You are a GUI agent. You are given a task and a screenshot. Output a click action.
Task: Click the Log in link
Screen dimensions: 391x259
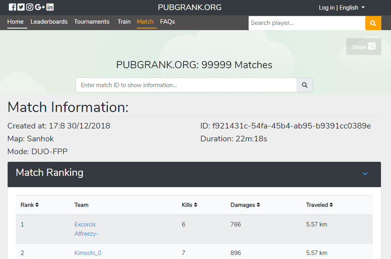point(327,7)
